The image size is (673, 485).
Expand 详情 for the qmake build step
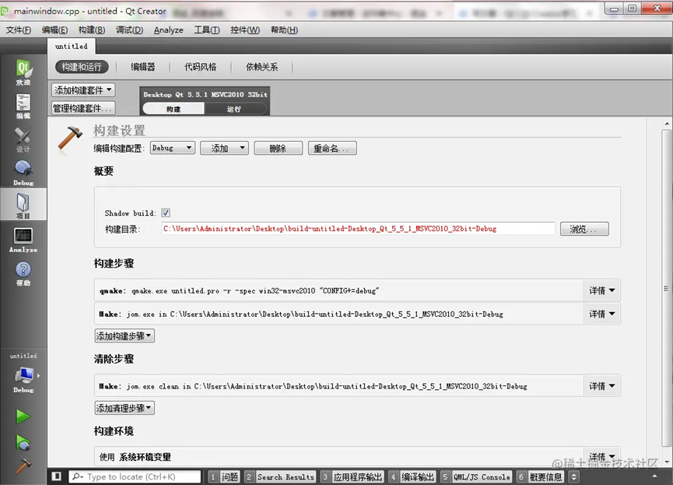[602, 290]
